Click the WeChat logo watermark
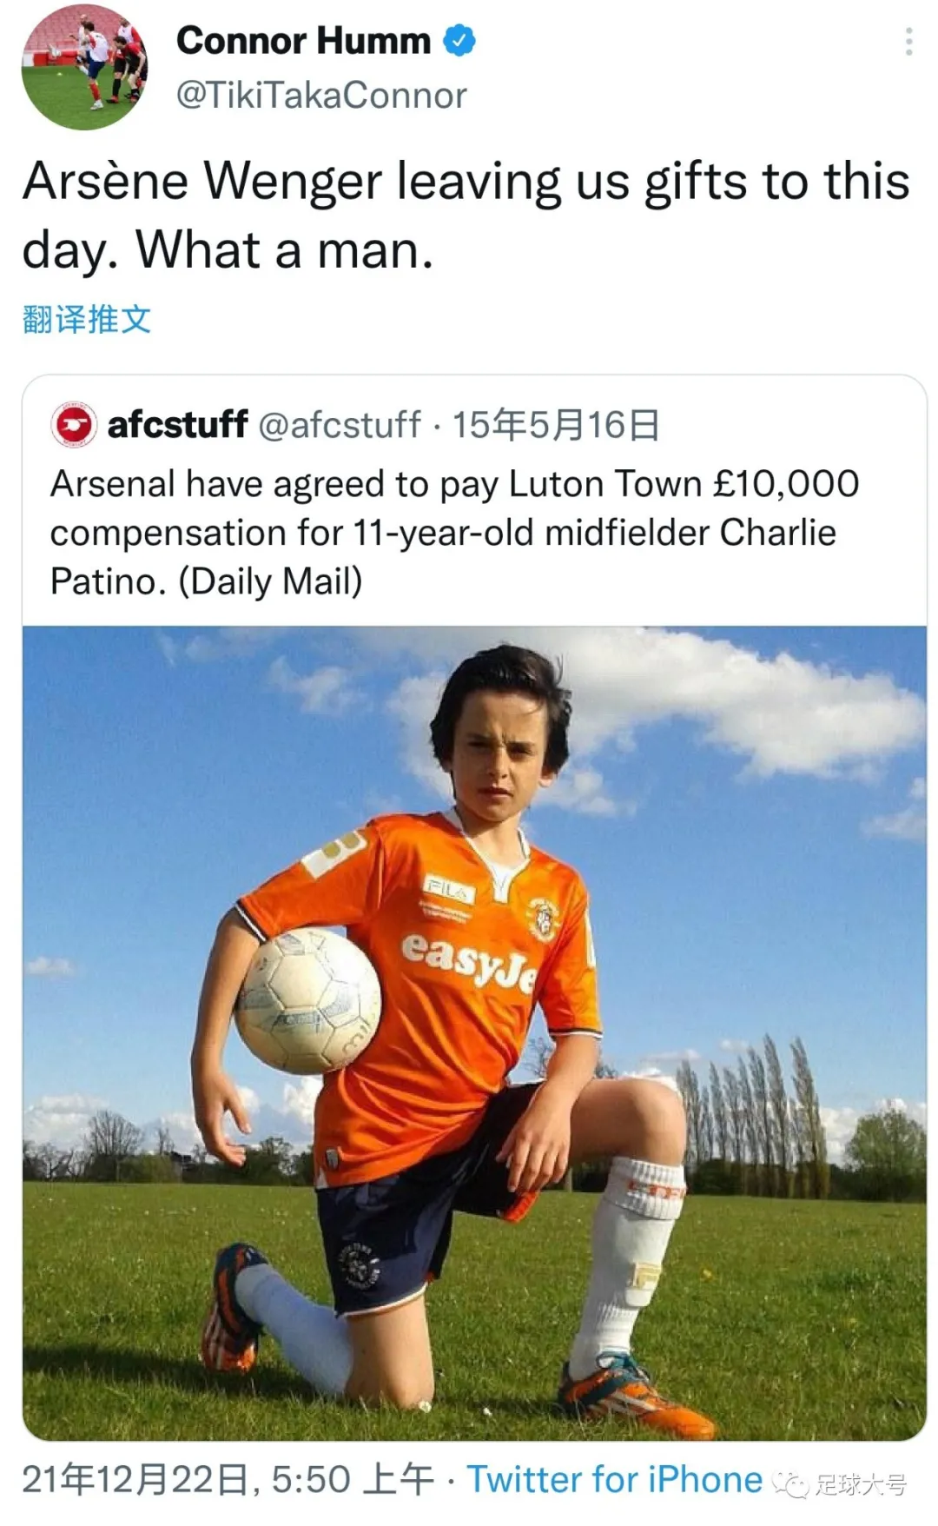 tap(793, 1483)
